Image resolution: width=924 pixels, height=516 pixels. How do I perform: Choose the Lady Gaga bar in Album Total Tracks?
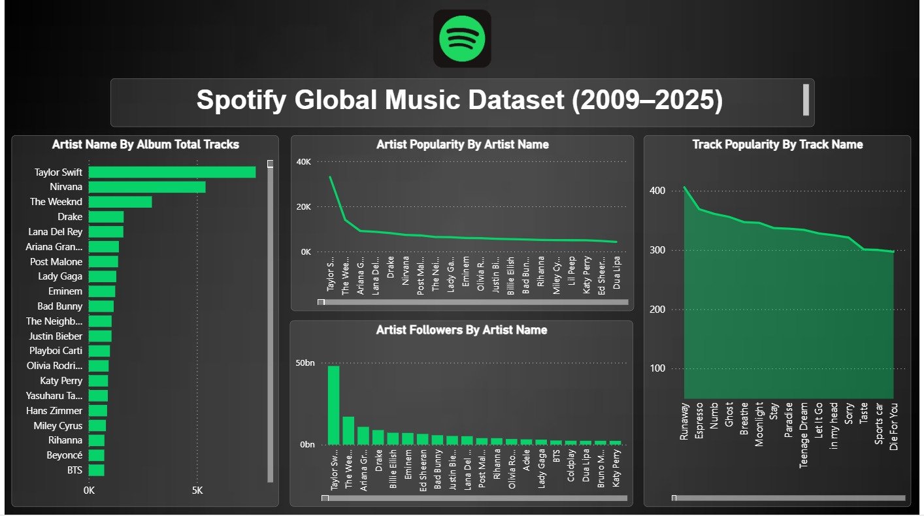103,277
